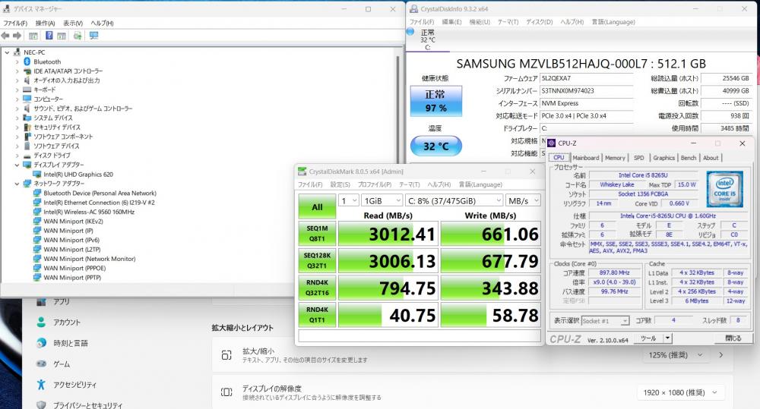The height and width of the screenshot is (409, 760).
Task: Collapse the ディスプレイ アダプター node
Action: [17, 165]
